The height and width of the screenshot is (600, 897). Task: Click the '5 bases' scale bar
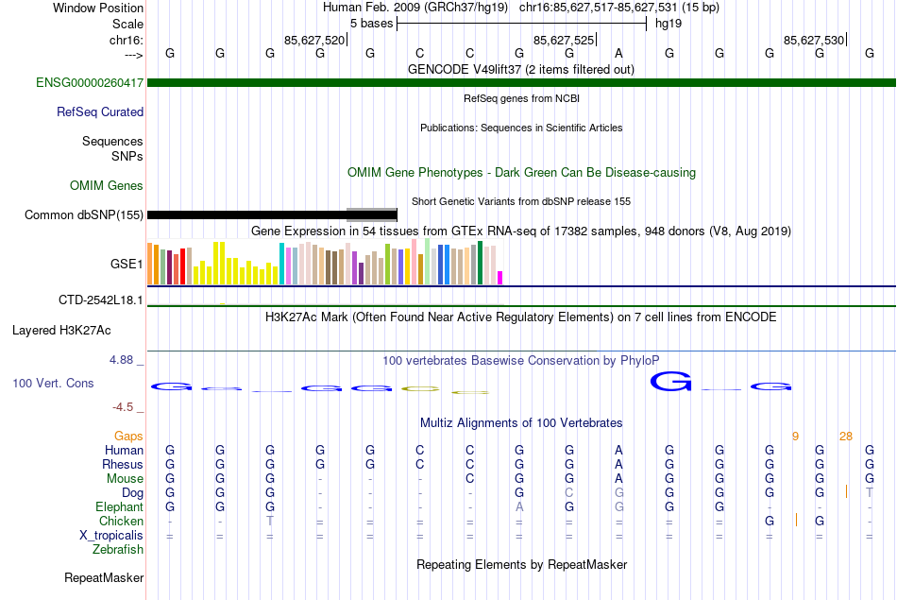tap(521, 24)
